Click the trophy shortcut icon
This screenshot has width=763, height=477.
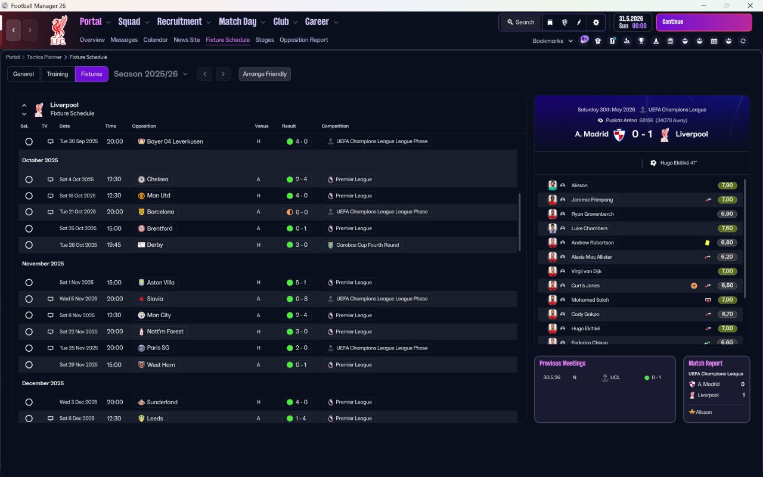(x=641, y=41)
